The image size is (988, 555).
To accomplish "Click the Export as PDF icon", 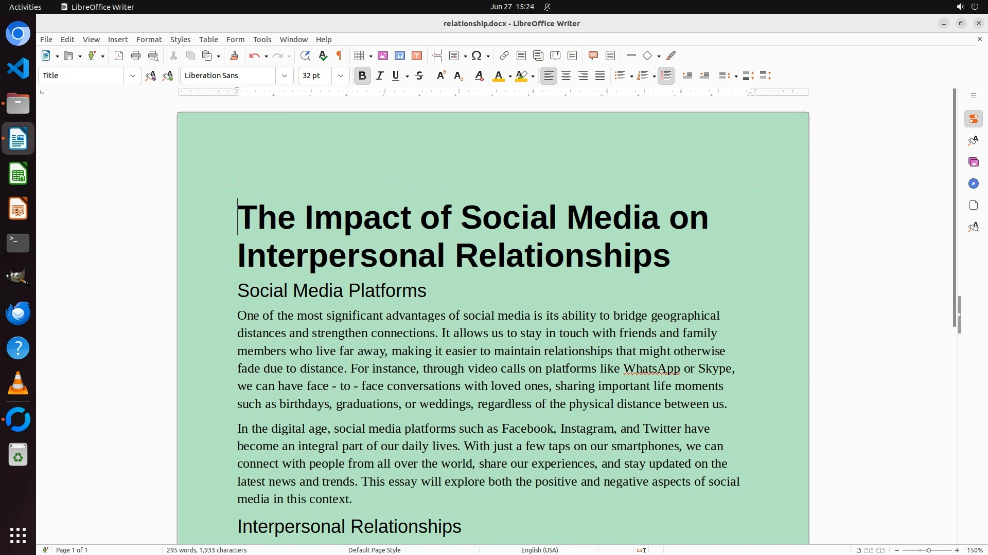I will [x=119, y=55].
